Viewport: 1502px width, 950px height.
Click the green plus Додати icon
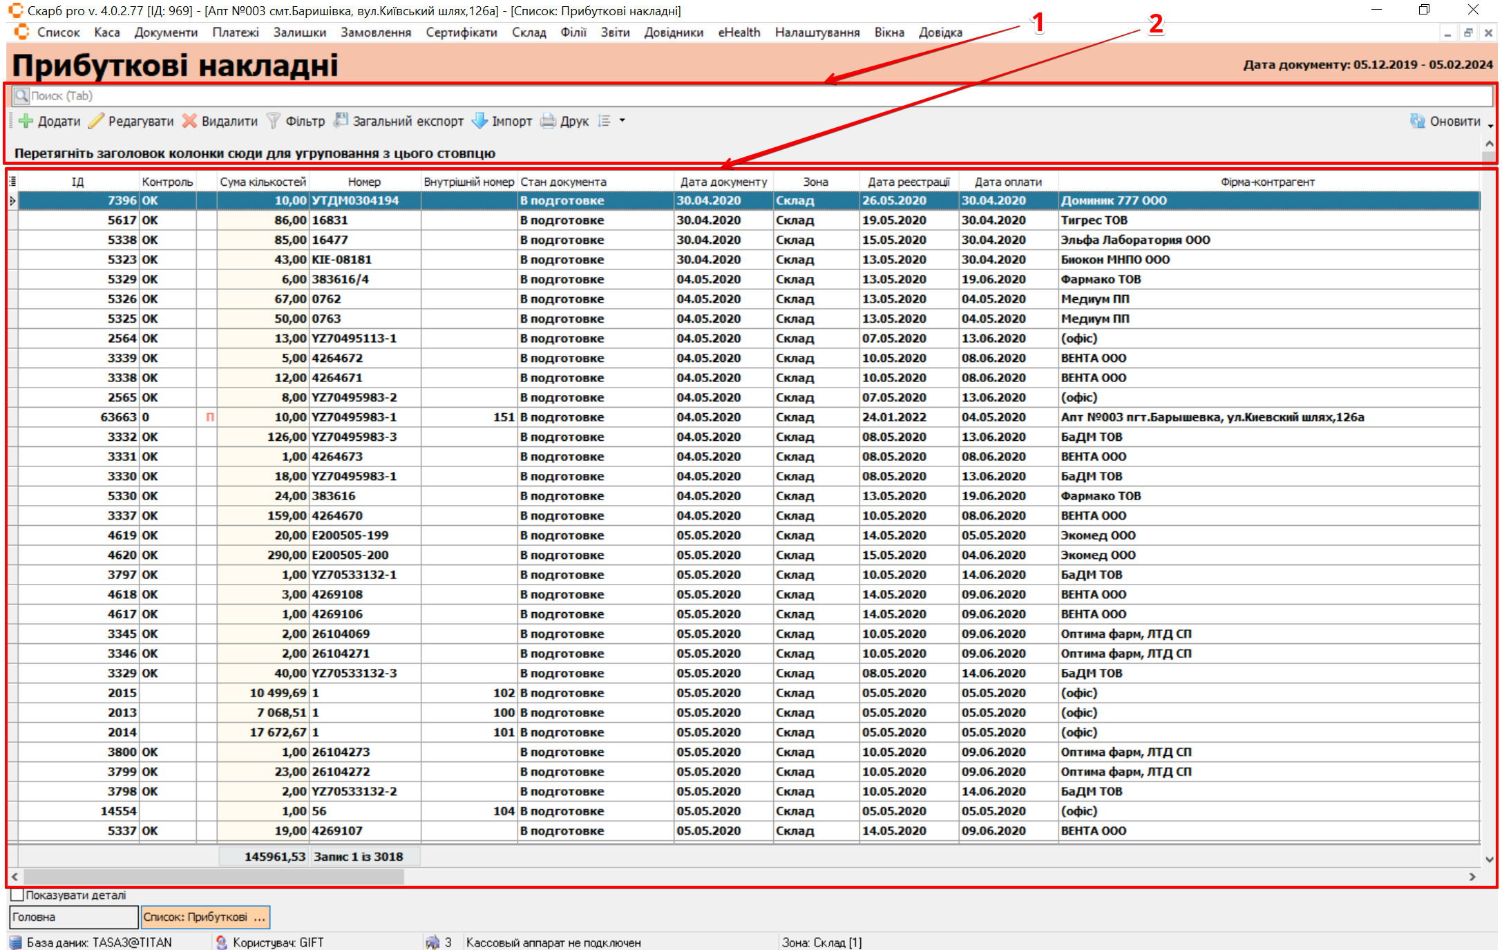pos(26,121)
